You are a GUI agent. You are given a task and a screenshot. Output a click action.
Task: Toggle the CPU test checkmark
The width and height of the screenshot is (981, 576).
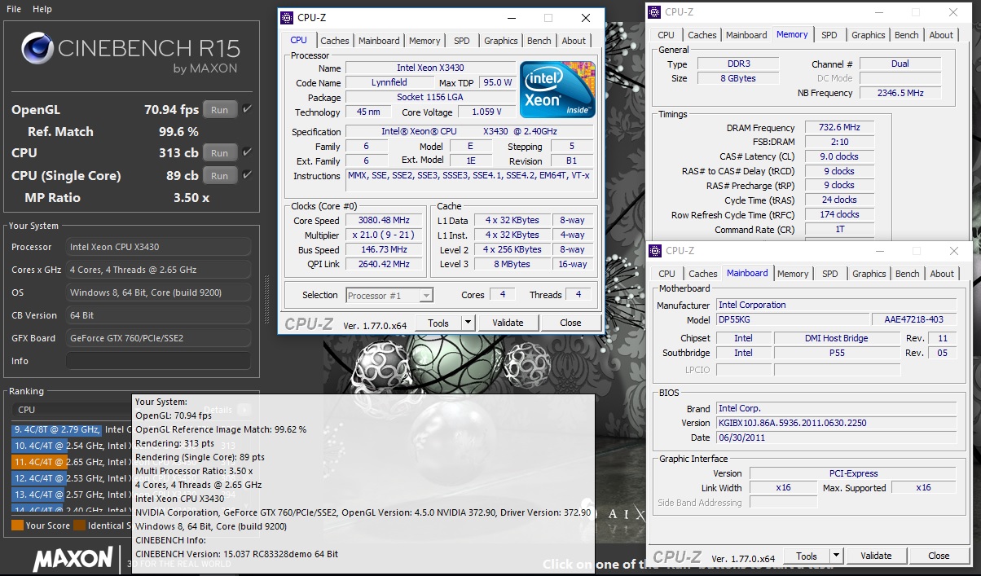(247, 152)
